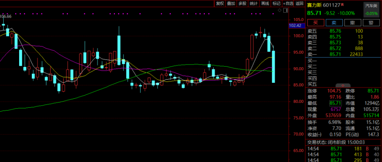Screen dimensions: 382x162
Task: Click the 总量 value 105.3万
Action: (371, 109)
